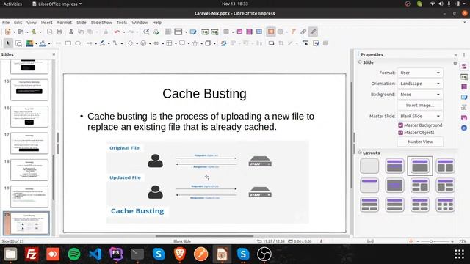Screen dimensions: 470x264
Task: Click the Start from First Slide icon
Action: 205,32
